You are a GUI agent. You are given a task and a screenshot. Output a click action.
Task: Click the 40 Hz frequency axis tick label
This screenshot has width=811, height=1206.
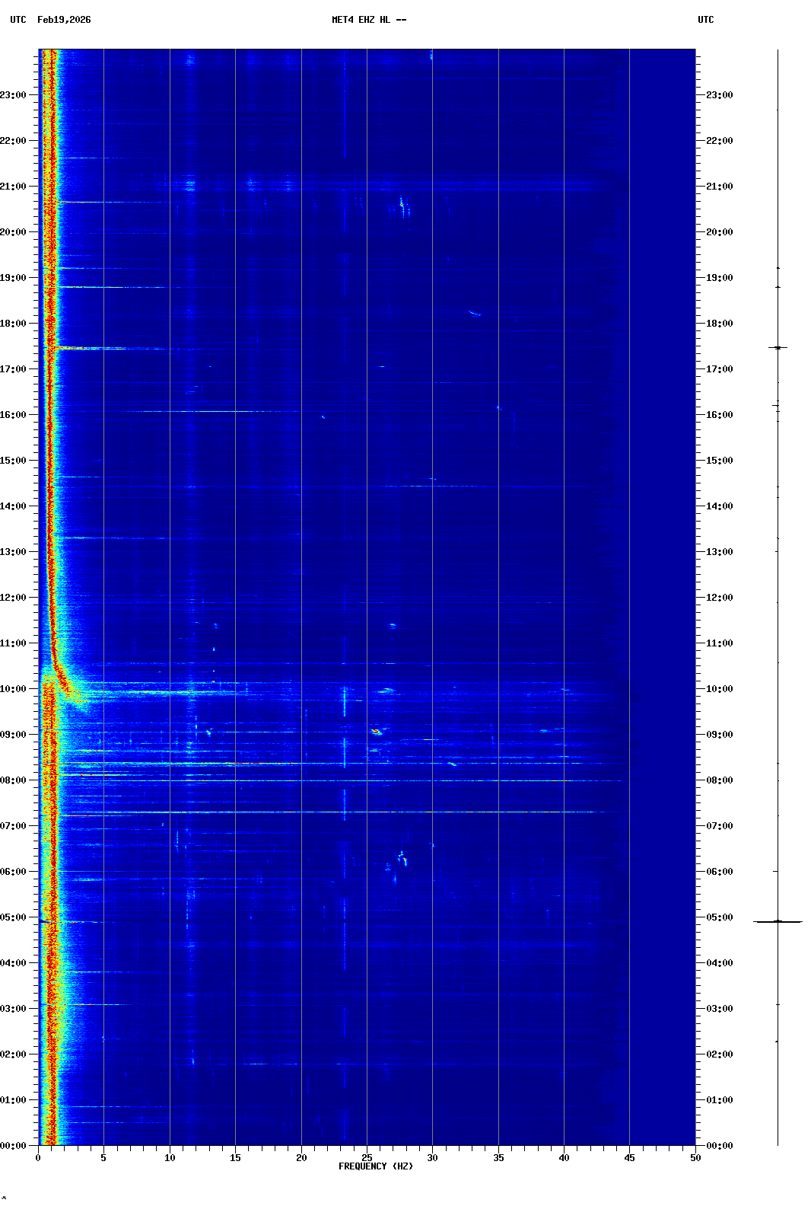pyautogui.click(x=564, y=1158)
